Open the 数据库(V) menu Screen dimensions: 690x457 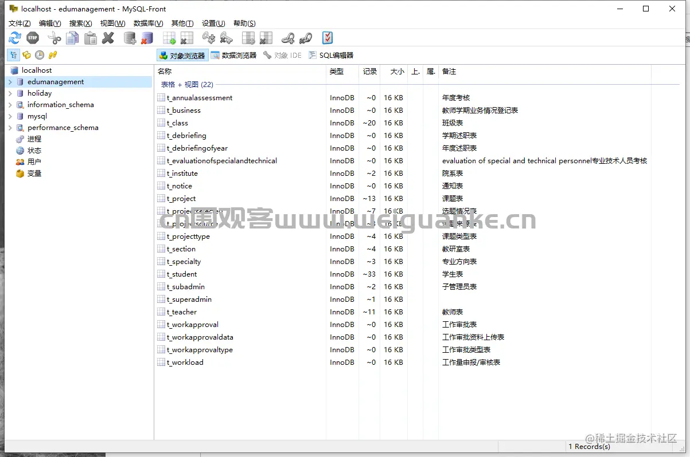click(148, 23)
